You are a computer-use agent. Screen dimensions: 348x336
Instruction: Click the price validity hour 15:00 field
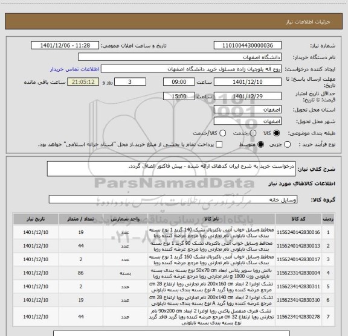pyautogui.click(x=179, y=96)
